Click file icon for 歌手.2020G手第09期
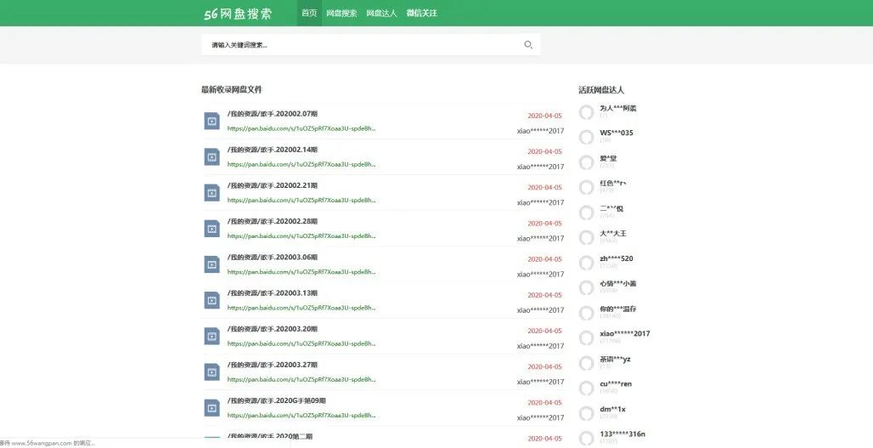The height and width of the screenshot is (448, 873). coord(211,408)
